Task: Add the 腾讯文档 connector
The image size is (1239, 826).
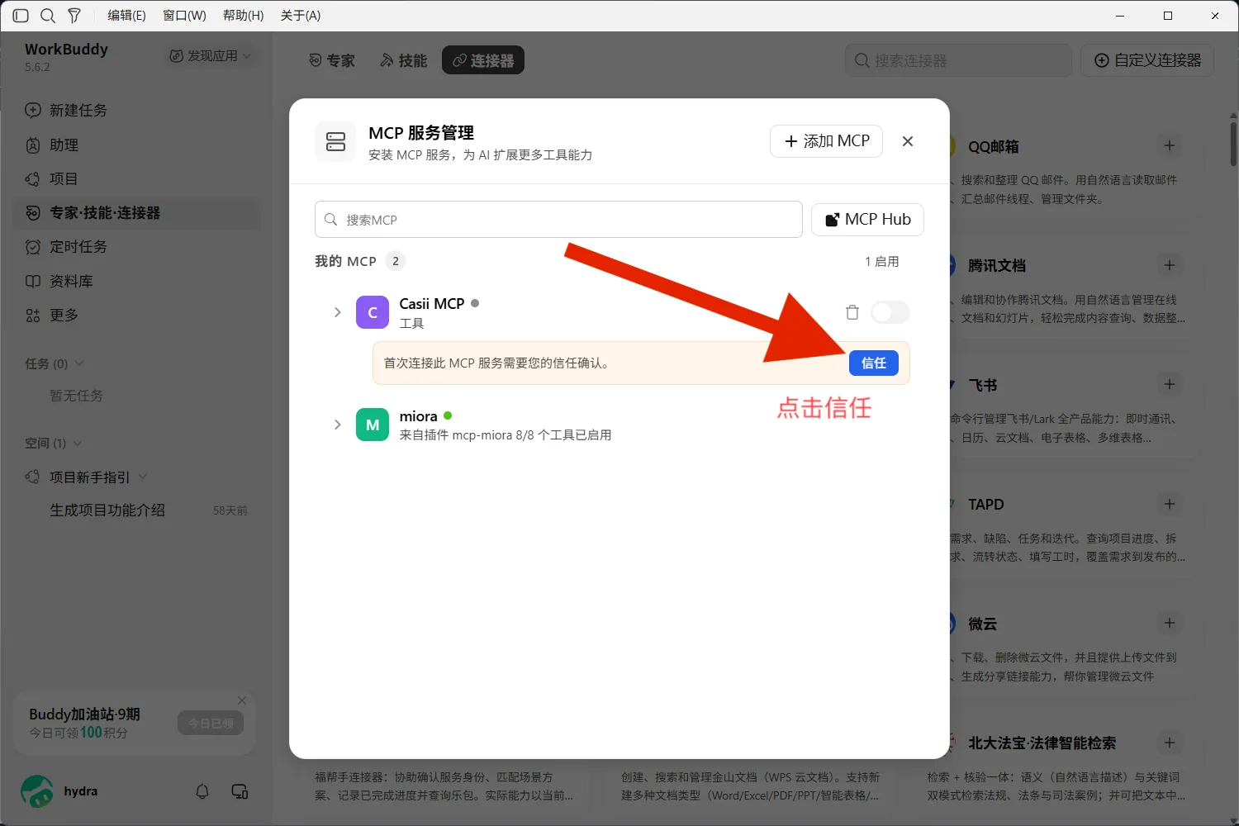Action: pyautogui.click(x=1170, y=265)
